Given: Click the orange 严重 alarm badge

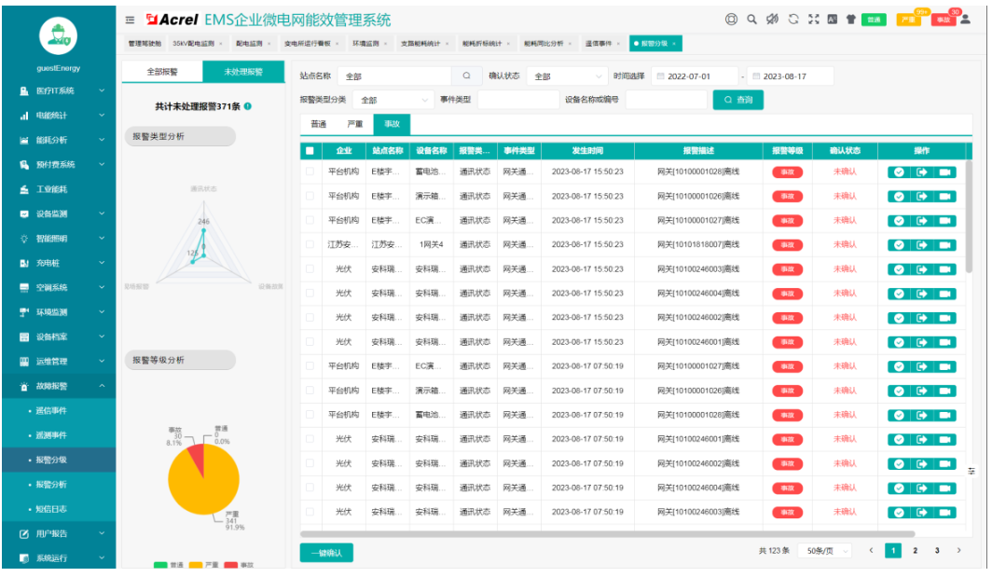Looking at the screenshot, I should pos(908,21).
